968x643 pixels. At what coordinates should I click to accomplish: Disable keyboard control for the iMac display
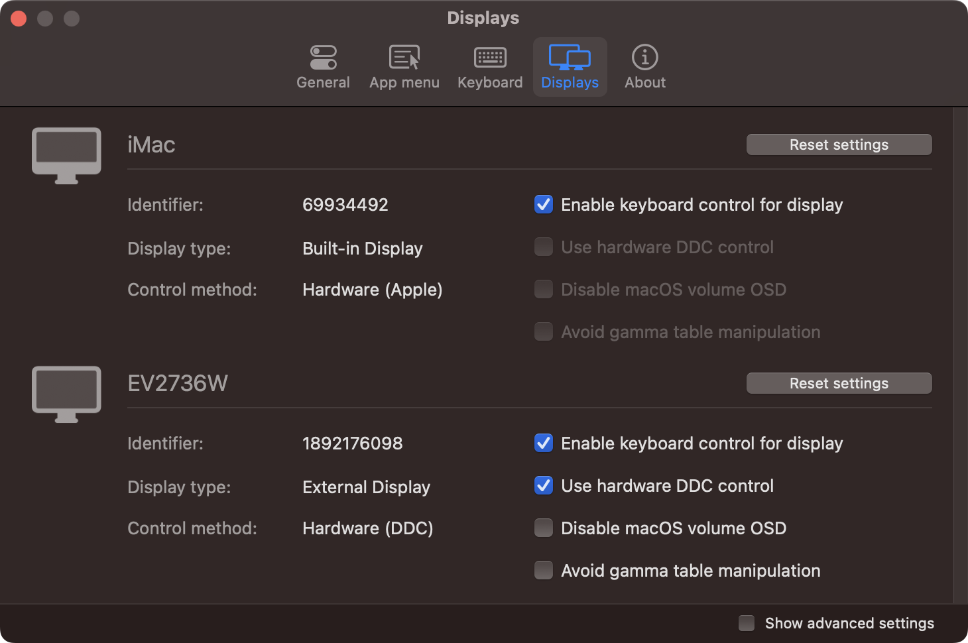pyautogui.click(x=543, y=205)
